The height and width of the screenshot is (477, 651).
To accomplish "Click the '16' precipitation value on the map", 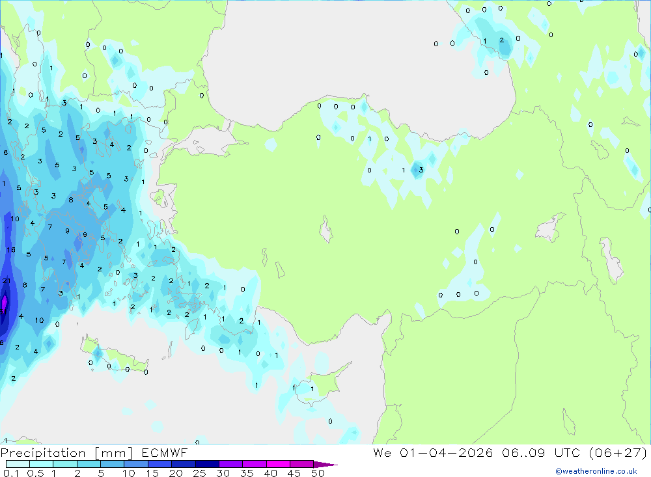I will coord(11,250).
